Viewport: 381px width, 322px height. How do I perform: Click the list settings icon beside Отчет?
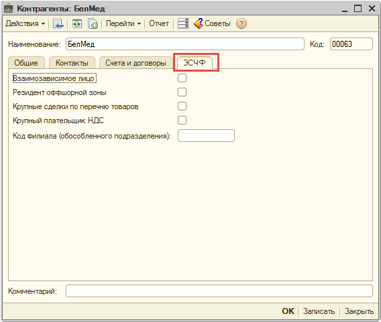(x=183, y=23)
